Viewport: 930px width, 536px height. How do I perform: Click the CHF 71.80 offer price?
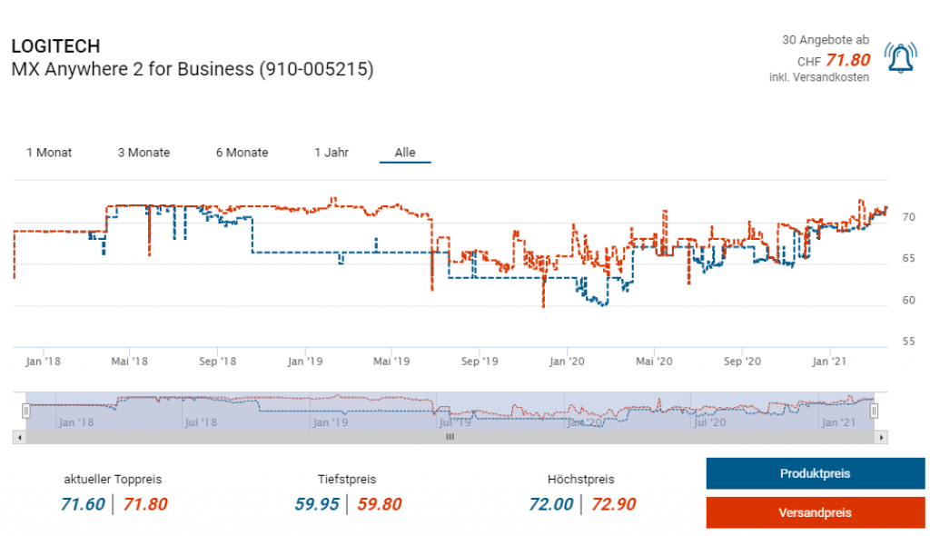coord(834,60)
